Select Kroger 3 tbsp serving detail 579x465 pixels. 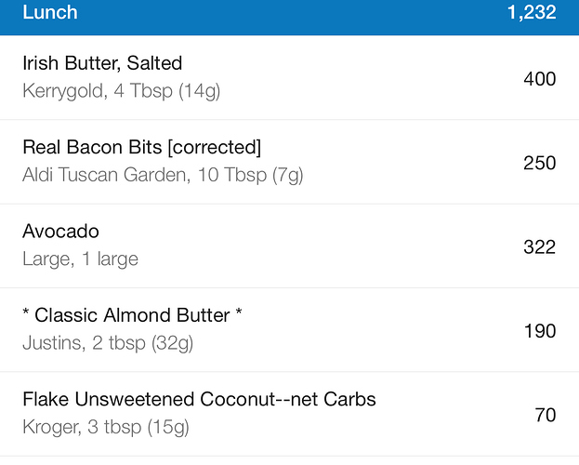[x=106, y=427]
